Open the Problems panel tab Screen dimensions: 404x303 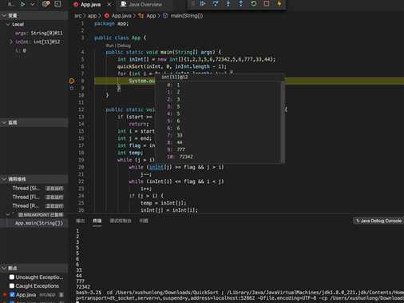point(144,221)
